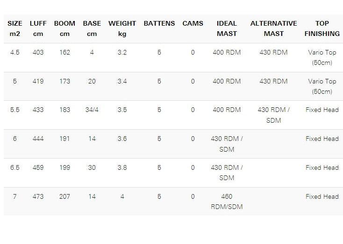This screenshot has height=244, width=343.
Task: Click the luff value 473
Action: pyautogui.click(x=38, y=196)
